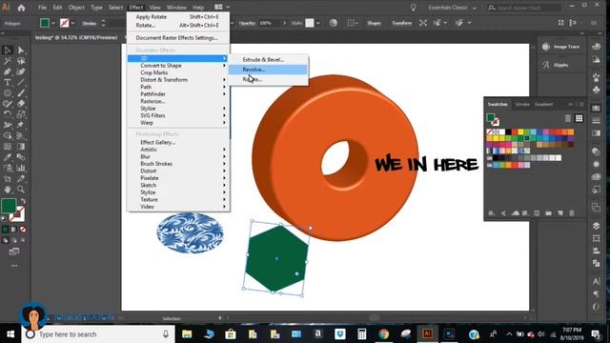The image size is (610, 343).
Task: Select the Eraser tool
Action: coord(21,104)
